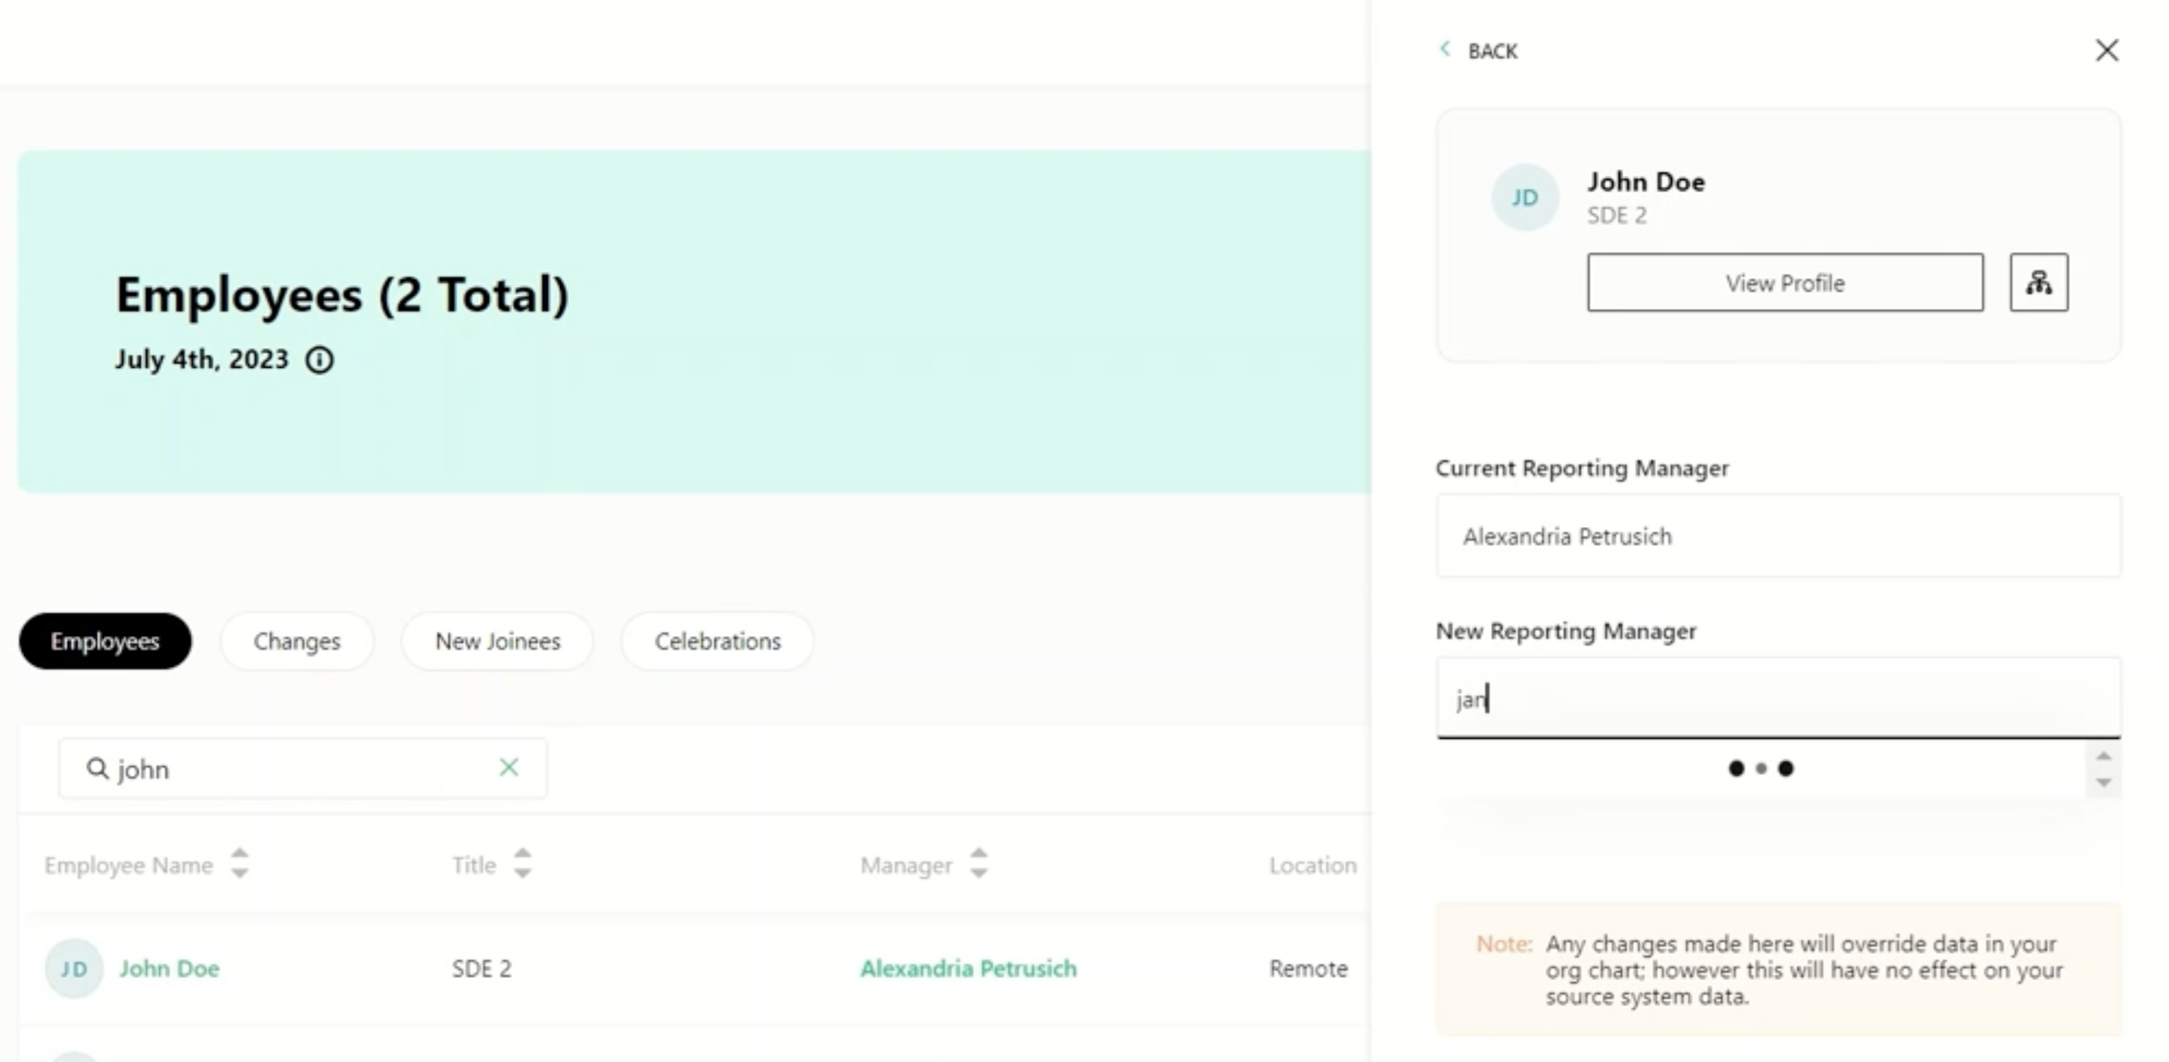Sort by Manager column arrows
2169x1062 pixels.
(979, 863)
